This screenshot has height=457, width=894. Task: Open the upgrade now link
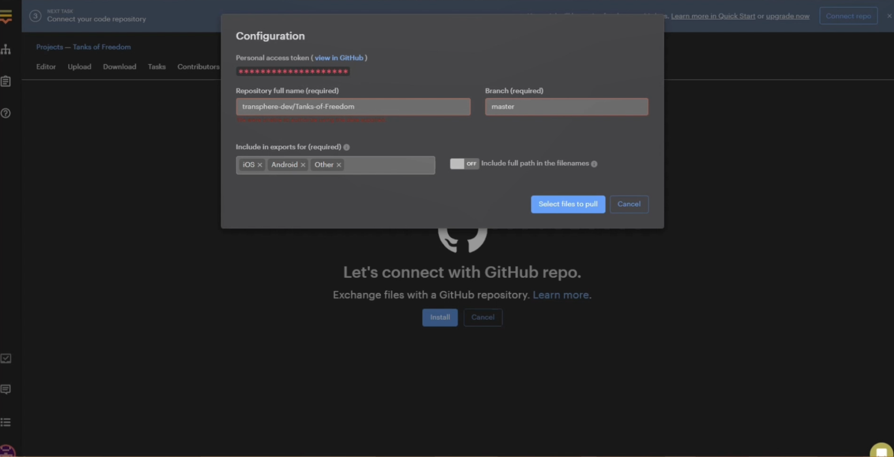pos(788,16)
